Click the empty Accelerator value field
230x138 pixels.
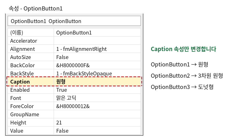(x=97, y=41)
